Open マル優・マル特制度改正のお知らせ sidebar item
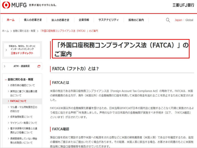 coord(24,109)
